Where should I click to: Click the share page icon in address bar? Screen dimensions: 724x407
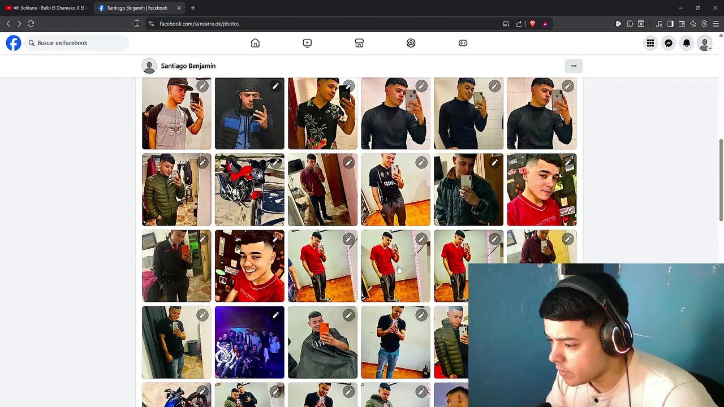(x=519, y=24)
